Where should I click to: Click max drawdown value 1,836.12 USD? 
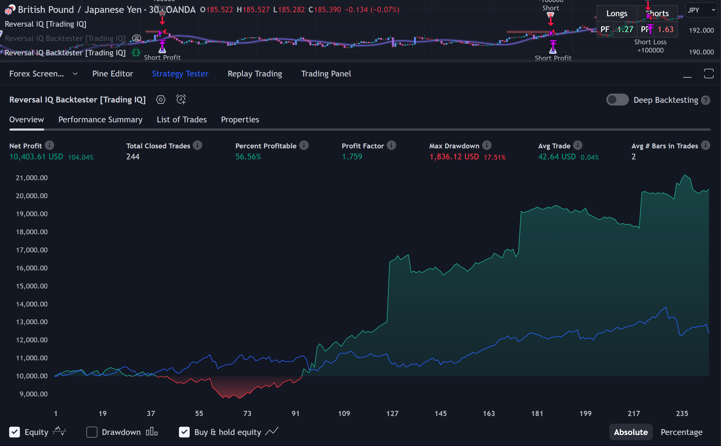pos(454,157)
